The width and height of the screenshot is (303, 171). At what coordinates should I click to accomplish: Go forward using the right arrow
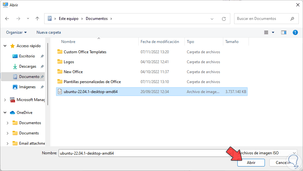click(x=18, y=19)
